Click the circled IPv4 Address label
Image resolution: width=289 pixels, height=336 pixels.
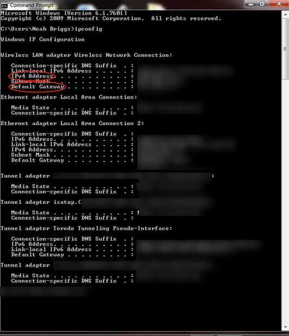[x=32, y=76]
